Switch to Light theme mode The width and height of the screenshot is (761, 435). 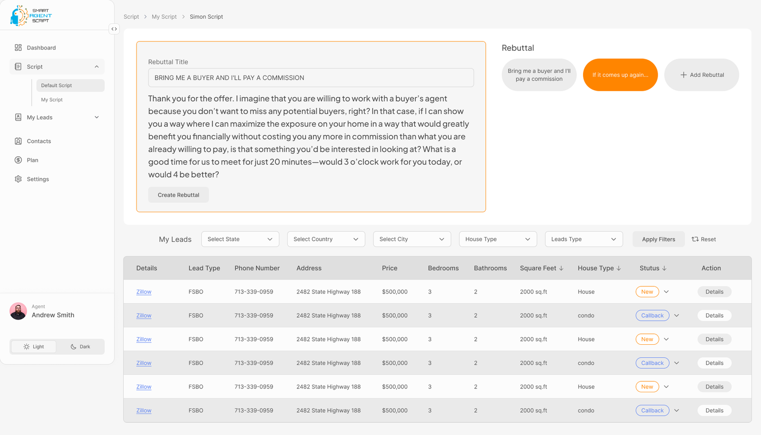click(x=33, y=347)
